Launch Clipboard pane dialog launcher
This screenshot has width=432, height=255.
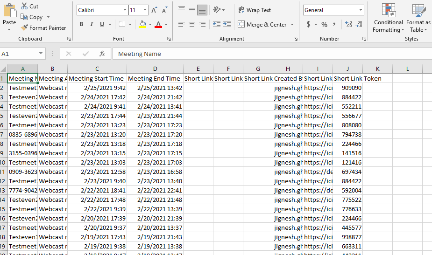pyautogui.click(x=69, y=39)
